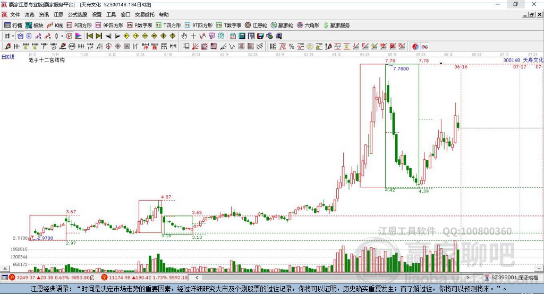Toggle the pressed blue pattern toolbar button
The height and width of the screenshot is (294, 544).
pyautogui.click(x=21, y=36)
